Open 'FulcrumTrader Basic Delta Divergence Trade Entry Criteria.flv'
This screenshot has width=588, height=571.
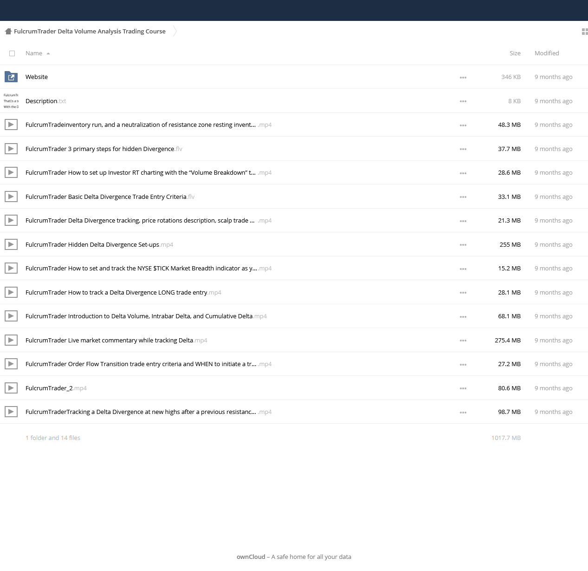click(110, 197)
